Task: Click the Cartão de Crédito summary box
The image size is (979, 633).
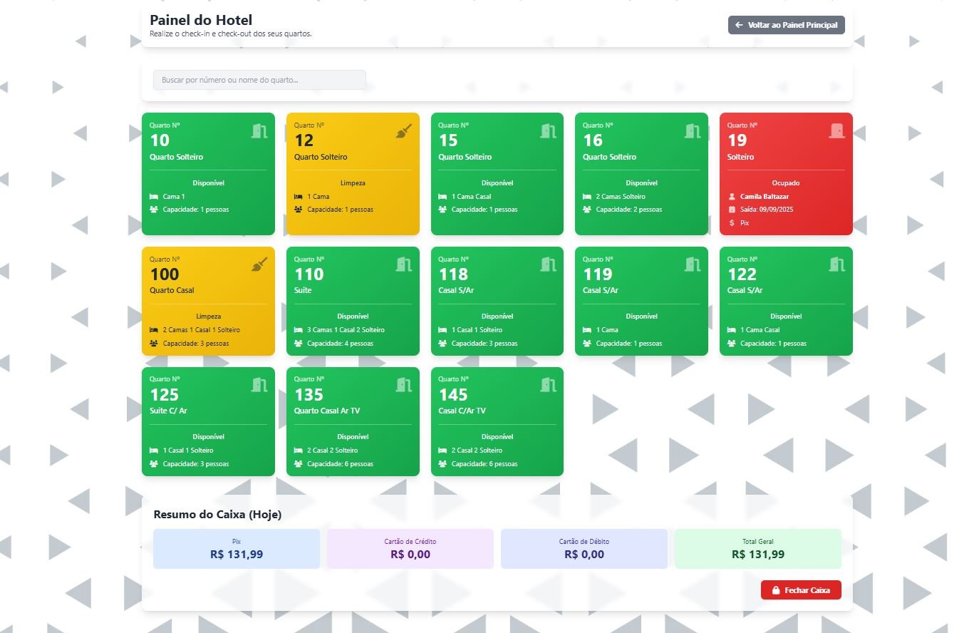Action: click(410, 549)
